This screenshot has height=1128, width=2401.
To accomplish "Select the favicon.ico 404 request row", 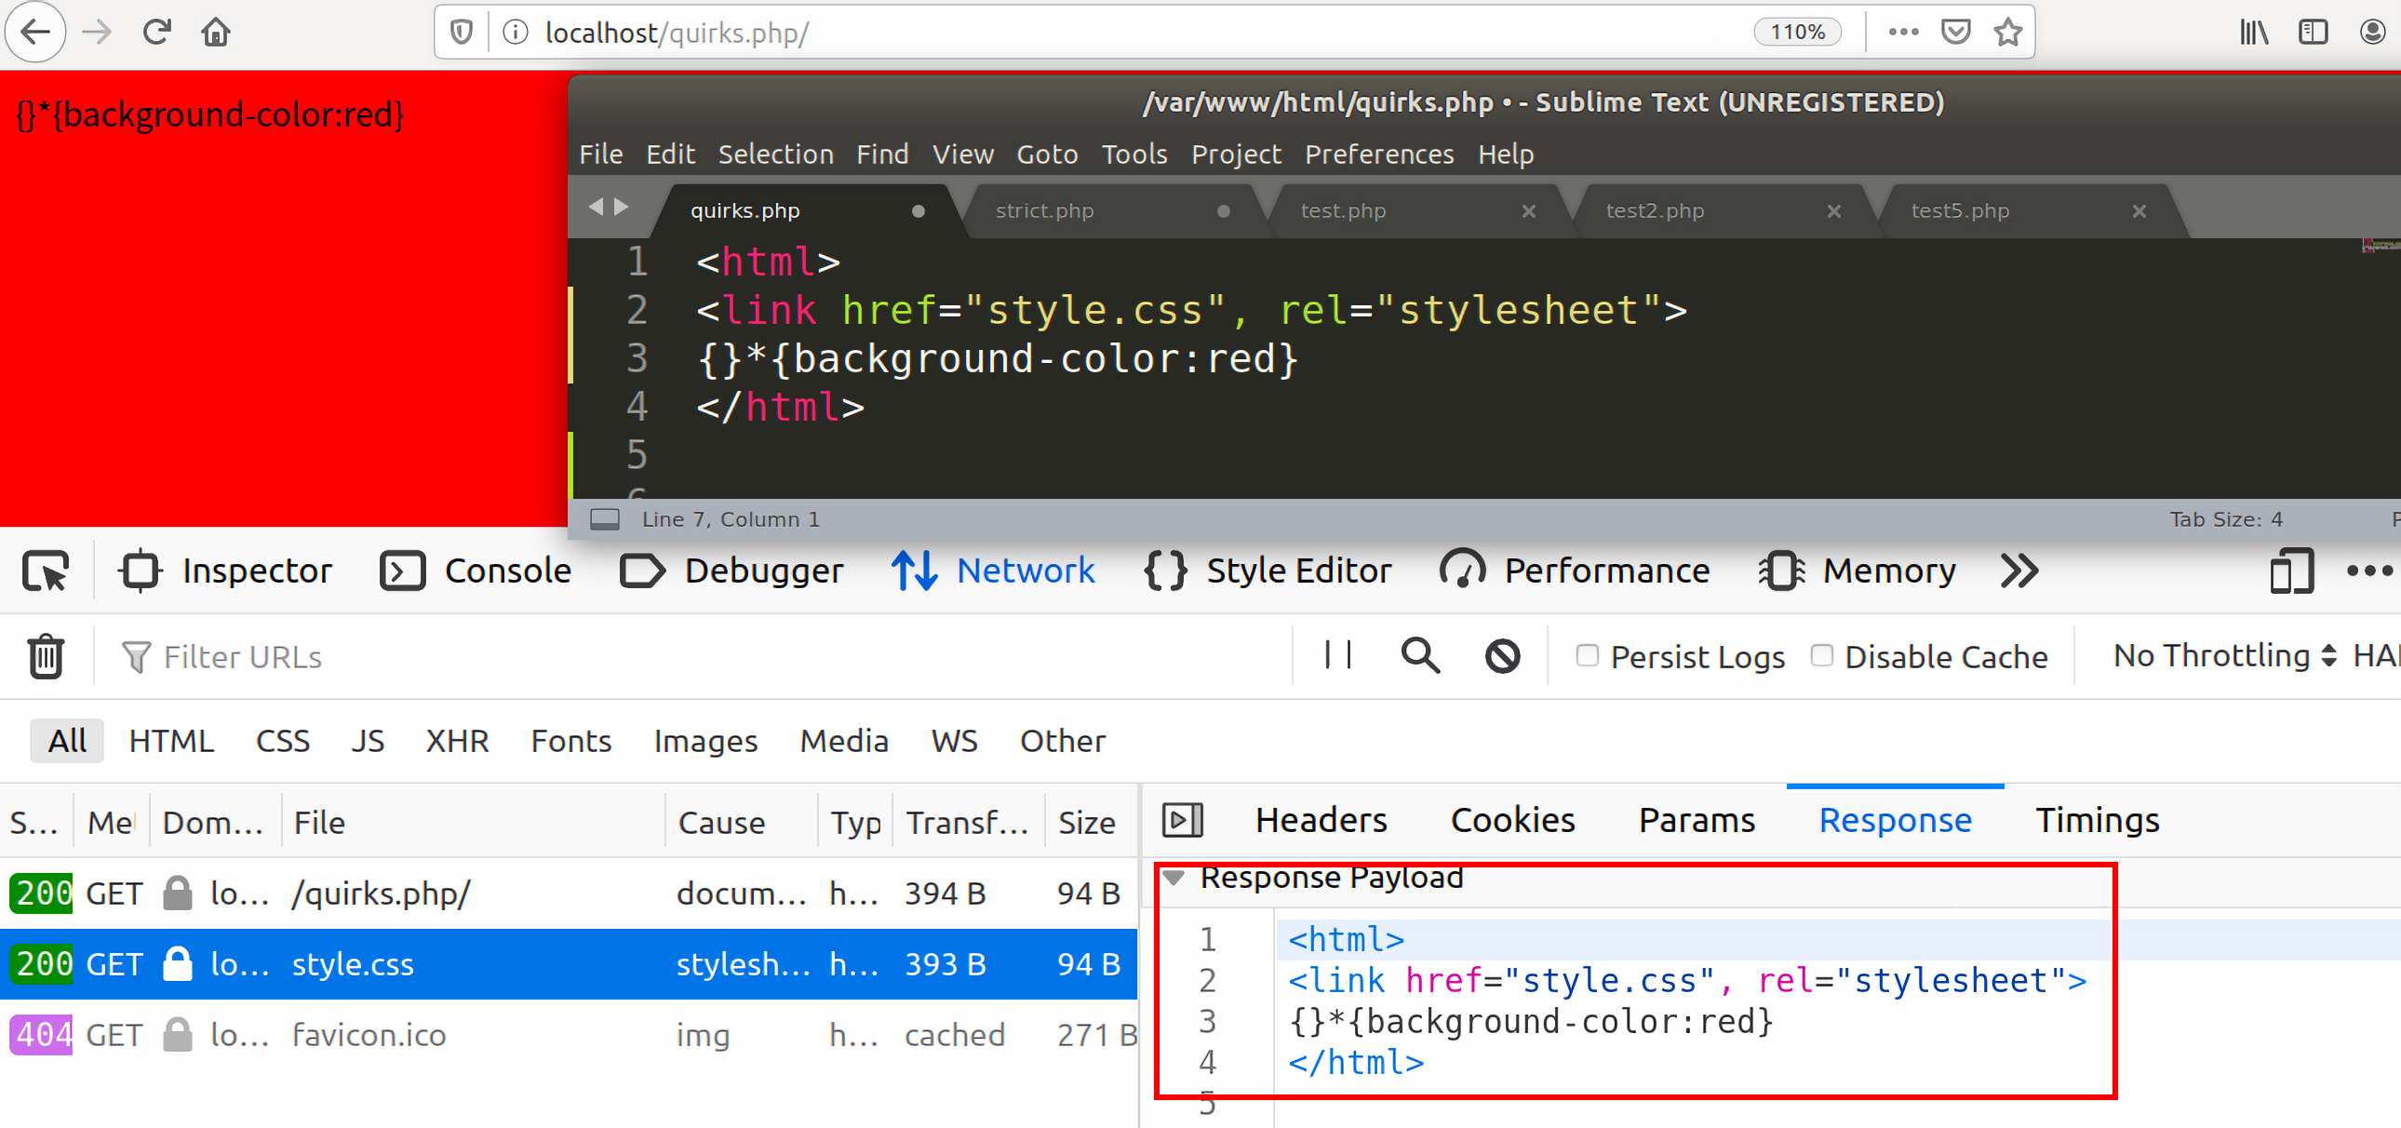I will (x=569, y=1035).
